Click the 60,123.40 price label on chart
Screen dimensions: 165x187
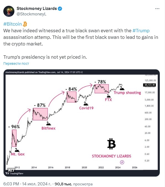(149, 85)
